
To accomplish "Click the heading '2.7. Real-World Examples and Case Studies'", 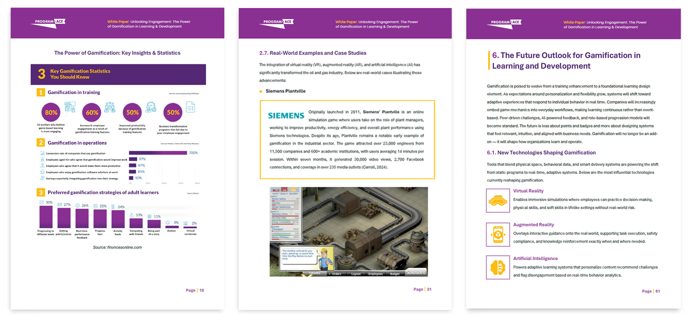I will click(x=313, y=53).
